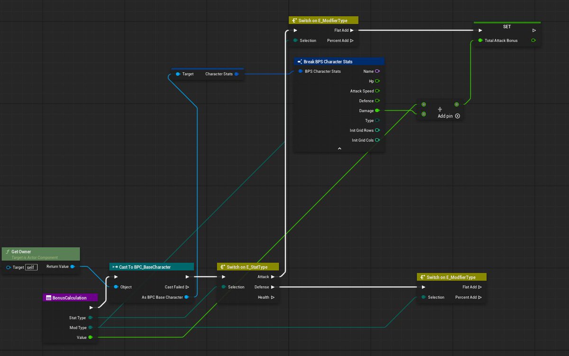Click the Init Grid Cols output pin
Screen dimensions: 569x356
tap(377, 140)
